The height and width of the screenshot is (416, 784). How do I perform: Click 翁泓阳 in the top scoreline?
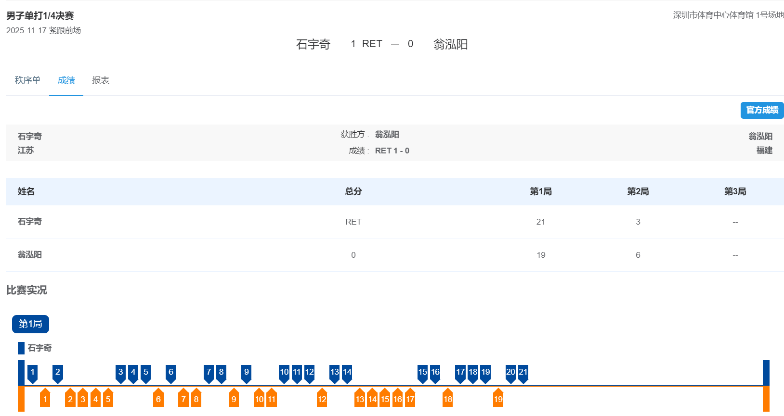[x=450, y=44]
